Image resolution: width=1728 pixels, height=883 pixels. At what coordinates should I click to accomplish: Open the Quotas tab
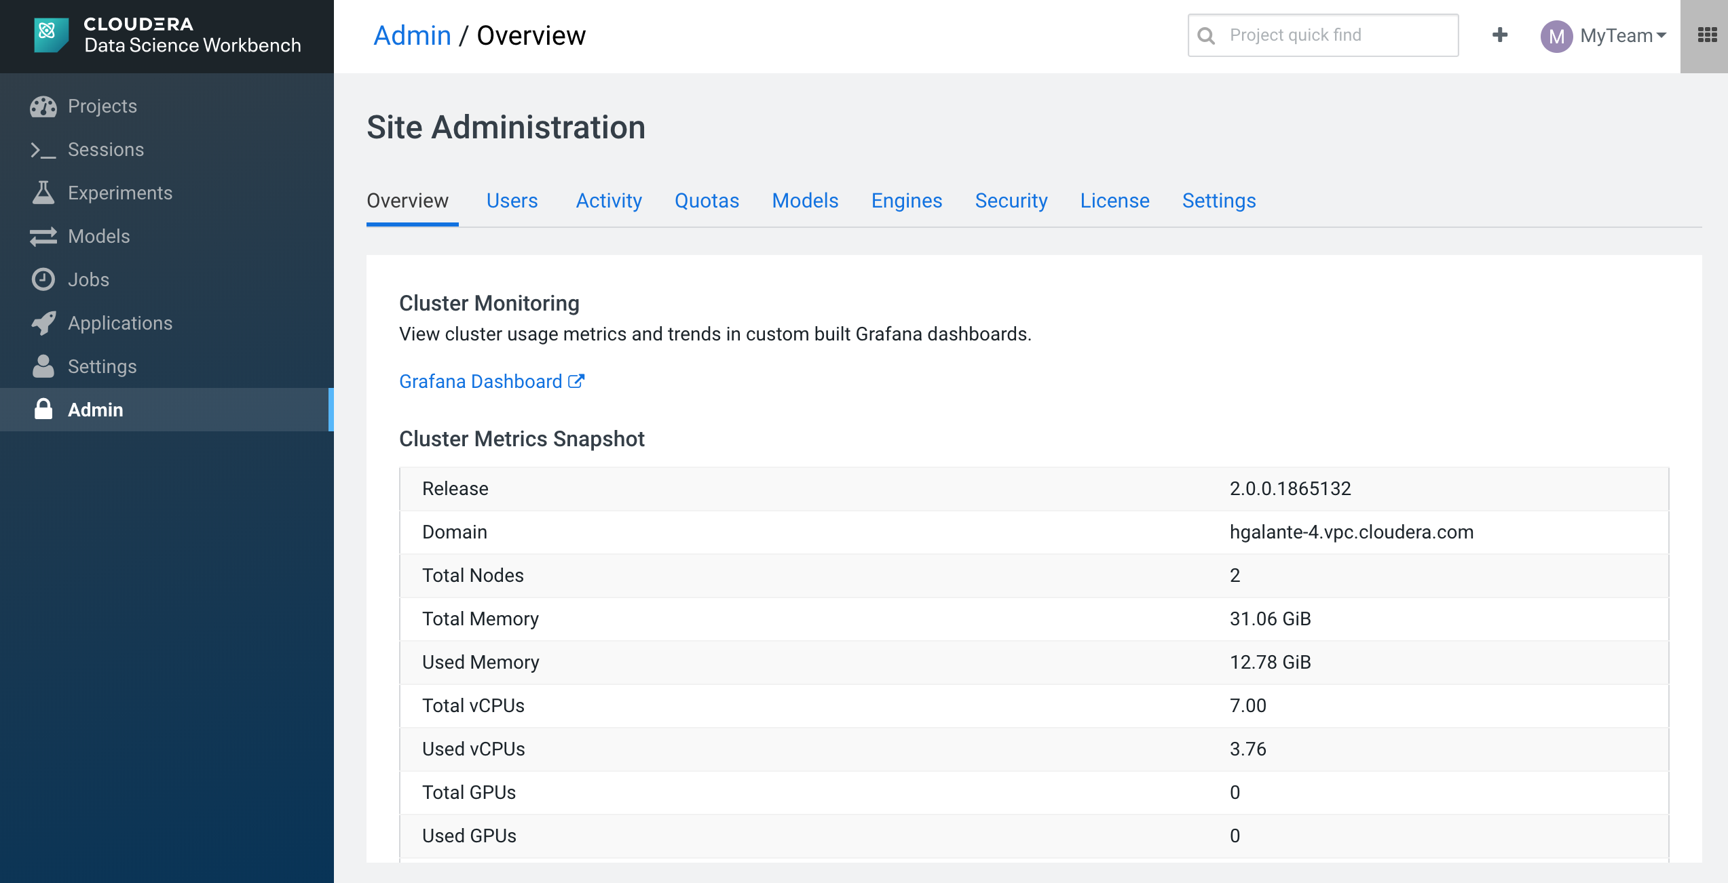click(x=707, y=201)
